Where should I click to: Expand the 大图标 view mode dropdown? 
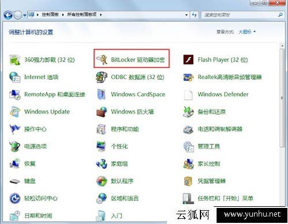[x=247, y=32]
